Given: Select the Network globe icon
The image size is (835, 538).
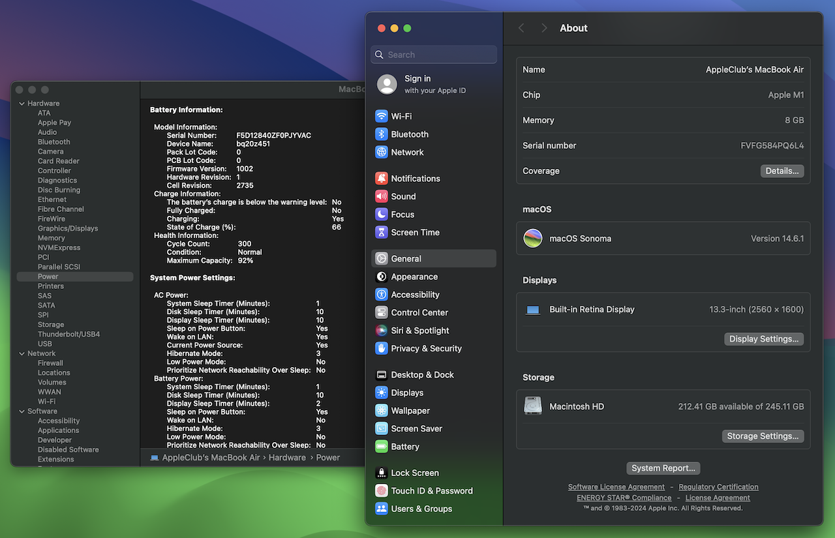Looking at the screenshot, I should (x=382, y=152).
